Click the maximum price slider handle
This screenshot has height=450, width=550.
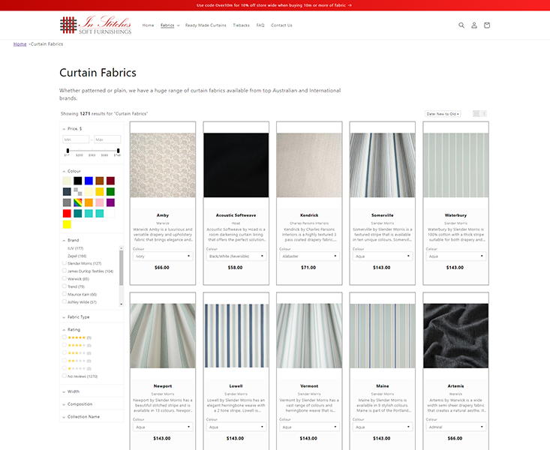[119, 151]
